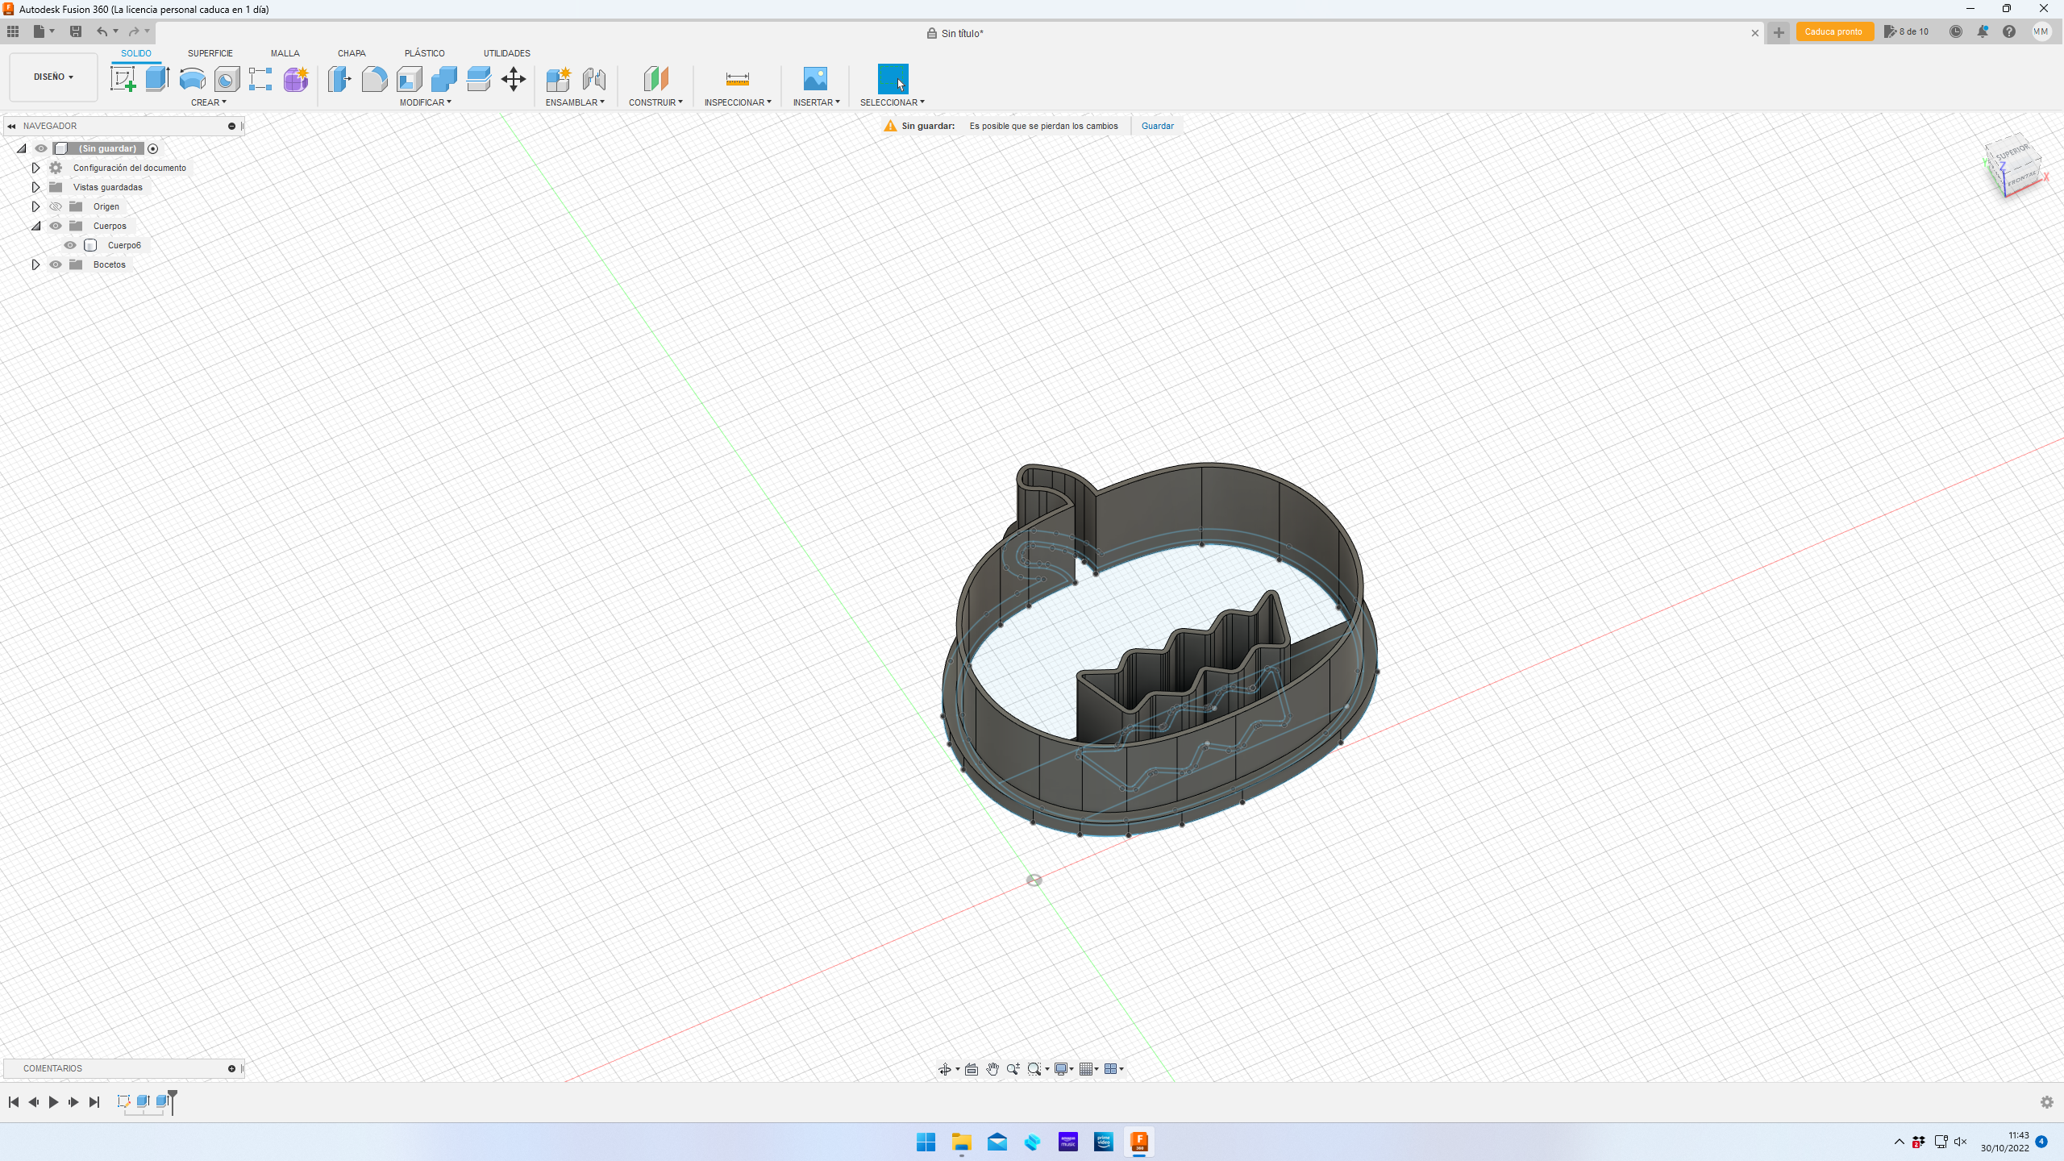Open the Pan hand tool
This screenshot has width=2064, height=1161.
click(992, 1069)
